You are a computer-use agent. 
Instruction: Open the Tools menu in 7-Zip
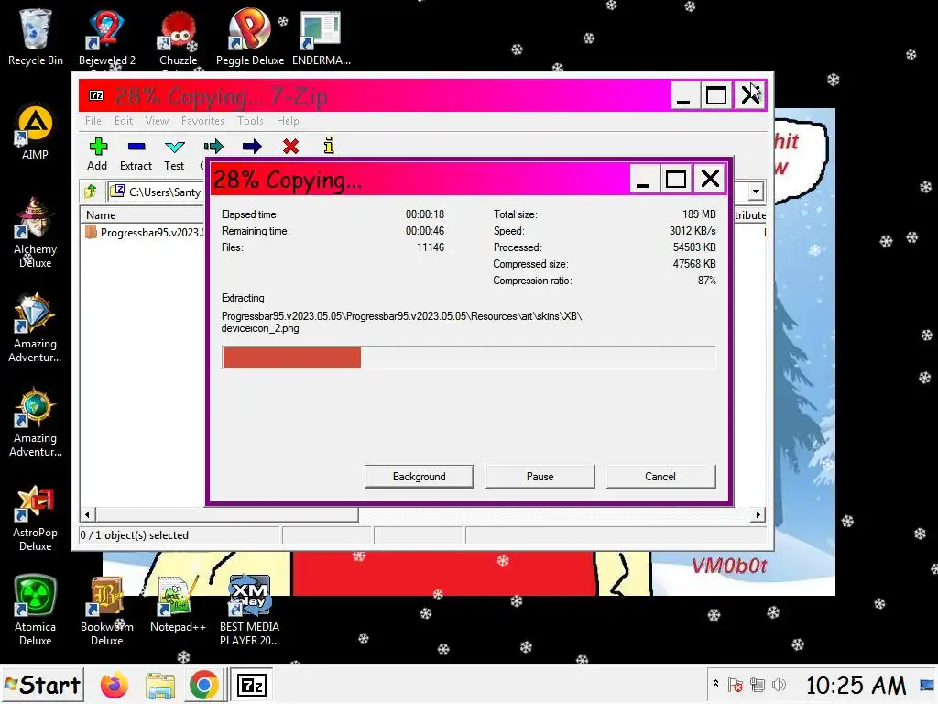pyautogui.click(x=250, y=121)
